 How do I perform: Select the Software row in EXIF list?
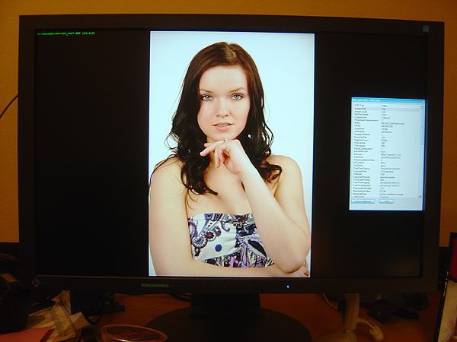pos(386,154)
